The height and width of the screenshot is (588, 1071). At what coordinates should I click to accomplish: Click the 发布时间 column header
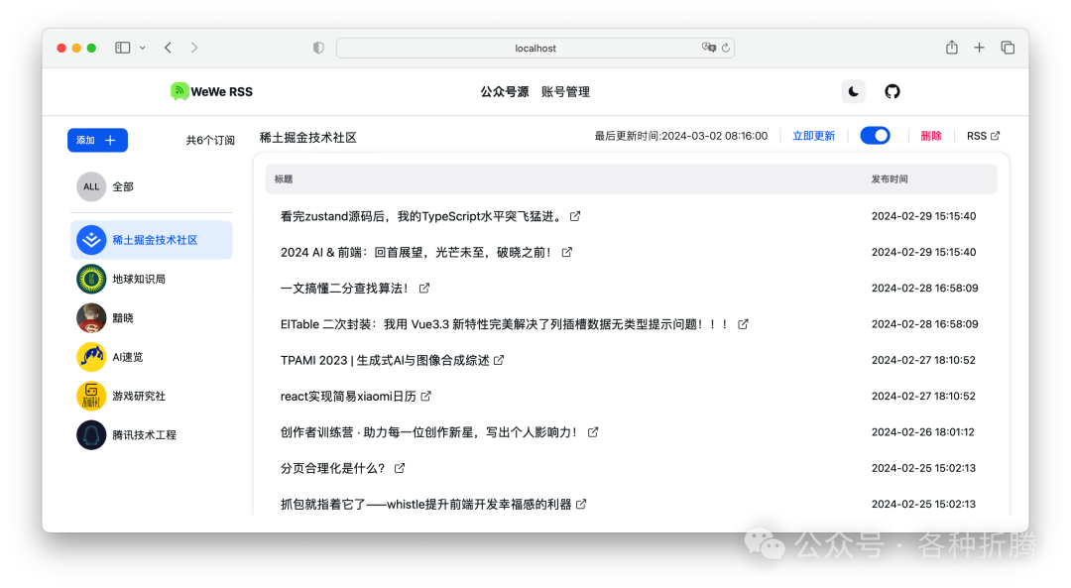click(890, 178)
